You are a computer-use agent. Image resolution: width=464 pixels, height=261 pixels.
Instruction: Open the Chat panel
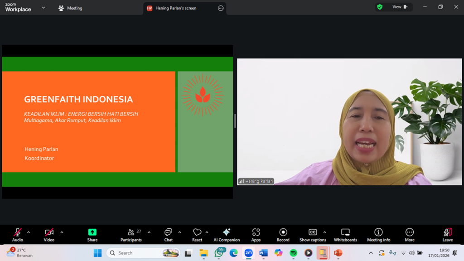pyautogui.click(x=168, y=234)
